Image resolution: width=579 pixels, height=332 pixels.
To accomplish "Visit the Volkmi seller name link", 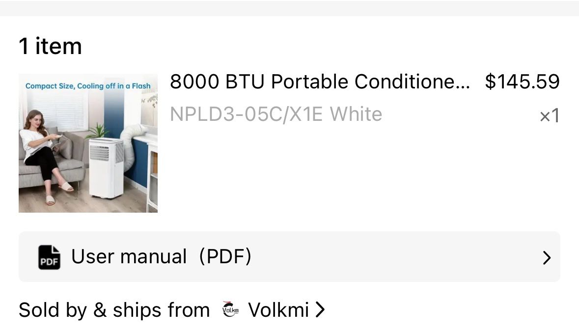I will tap(278, 310).
